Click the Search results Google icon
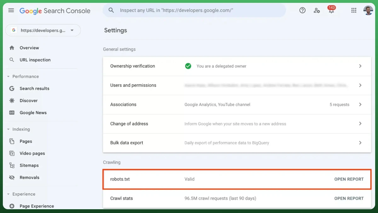Screen dimensions: 378x213 point(12,88)
